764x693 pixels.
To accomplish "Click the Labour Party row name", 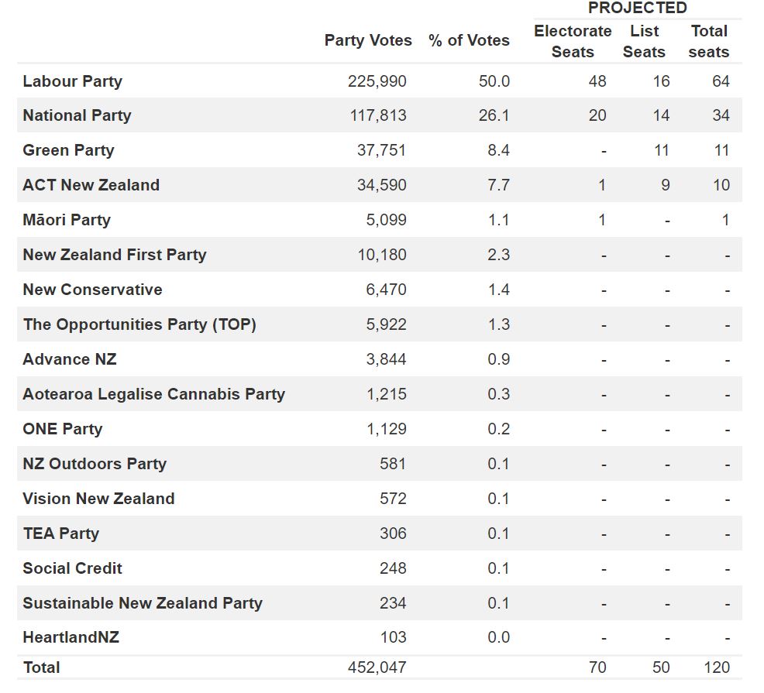I will click(x=72, y=81).
